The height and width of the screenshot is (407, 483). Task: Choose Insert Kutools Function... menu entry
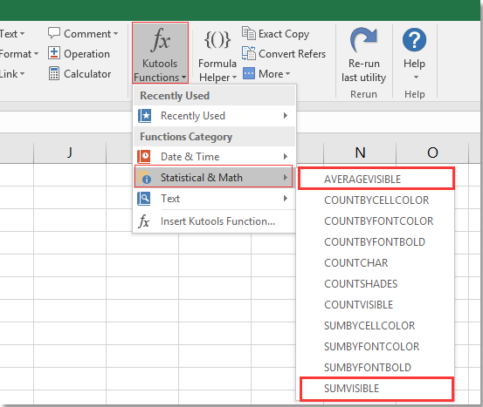coord(214,221)
